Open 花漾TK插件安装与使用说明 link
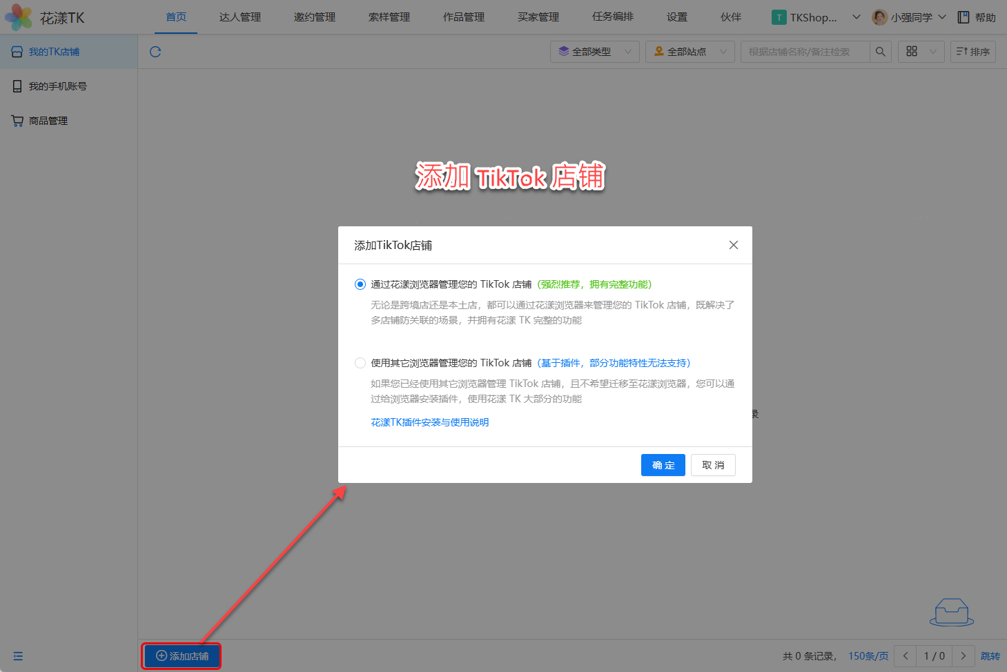Screen dimensions: 1007x672 [430, 422]
